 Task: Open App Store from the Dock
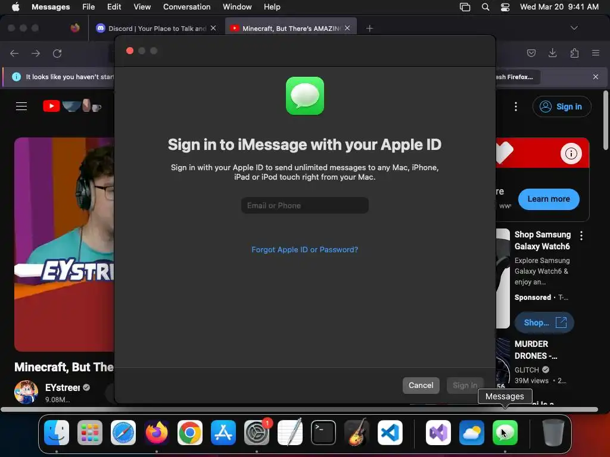(x=223, y=433)
